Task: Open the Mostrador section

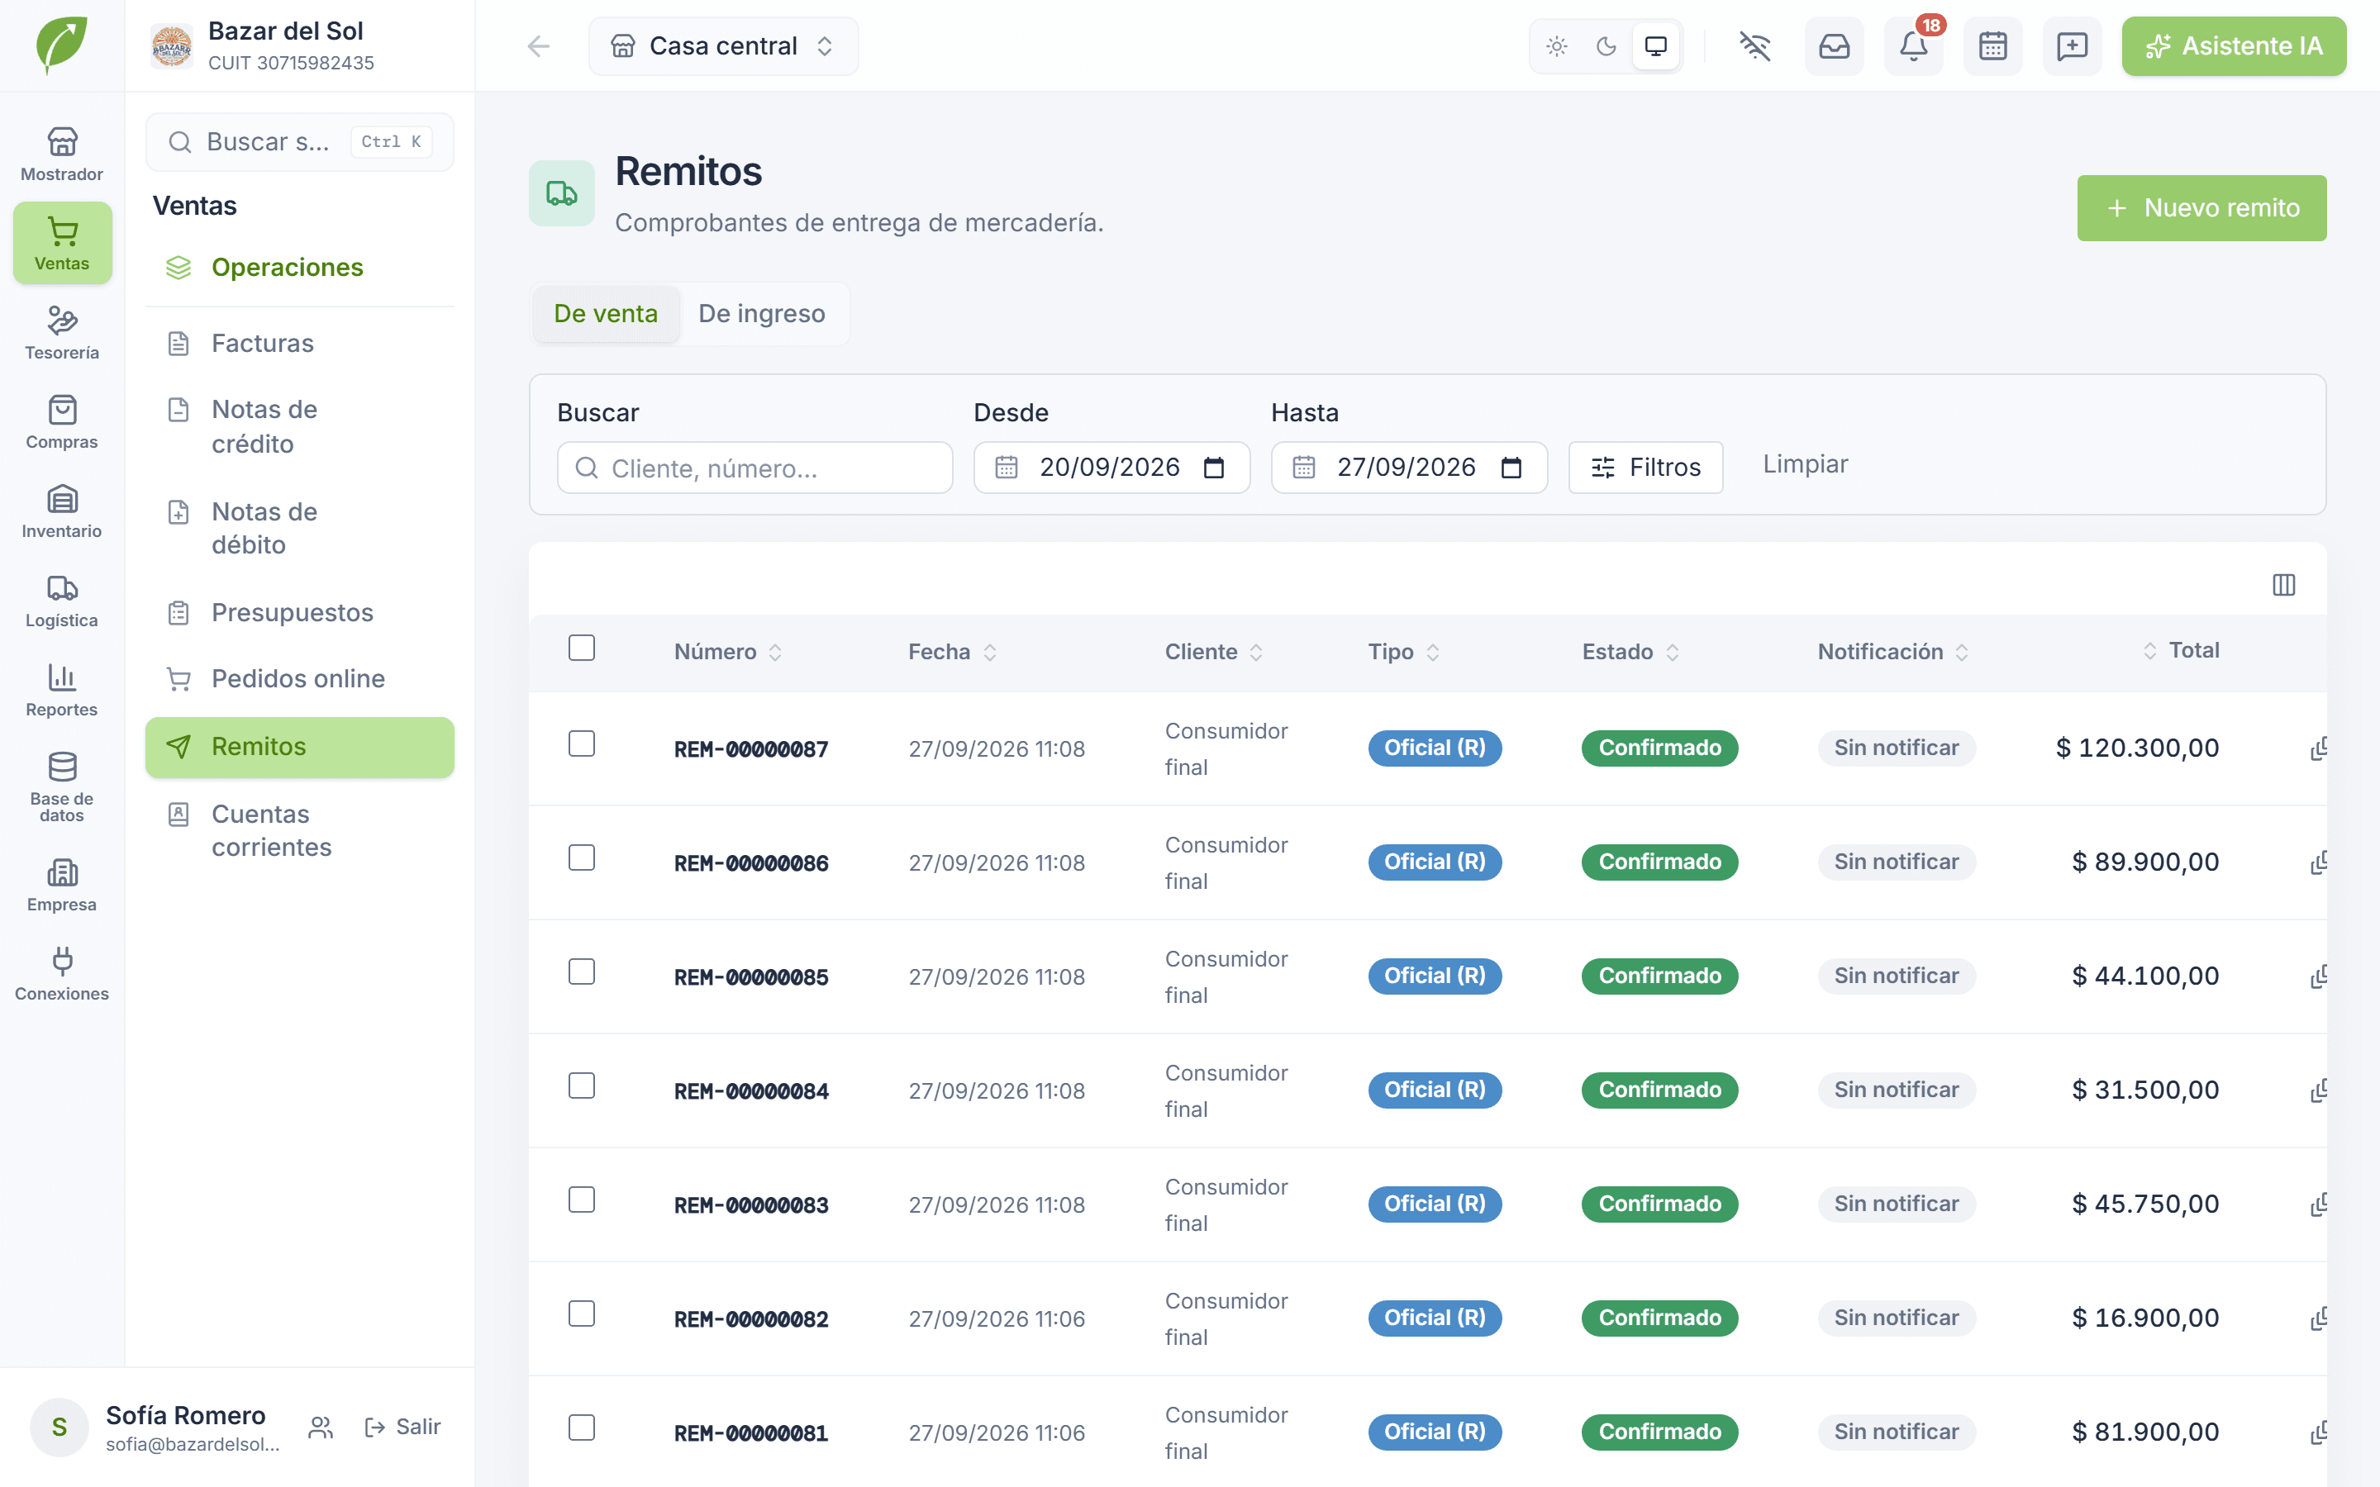Action: (x=62, y=154)
